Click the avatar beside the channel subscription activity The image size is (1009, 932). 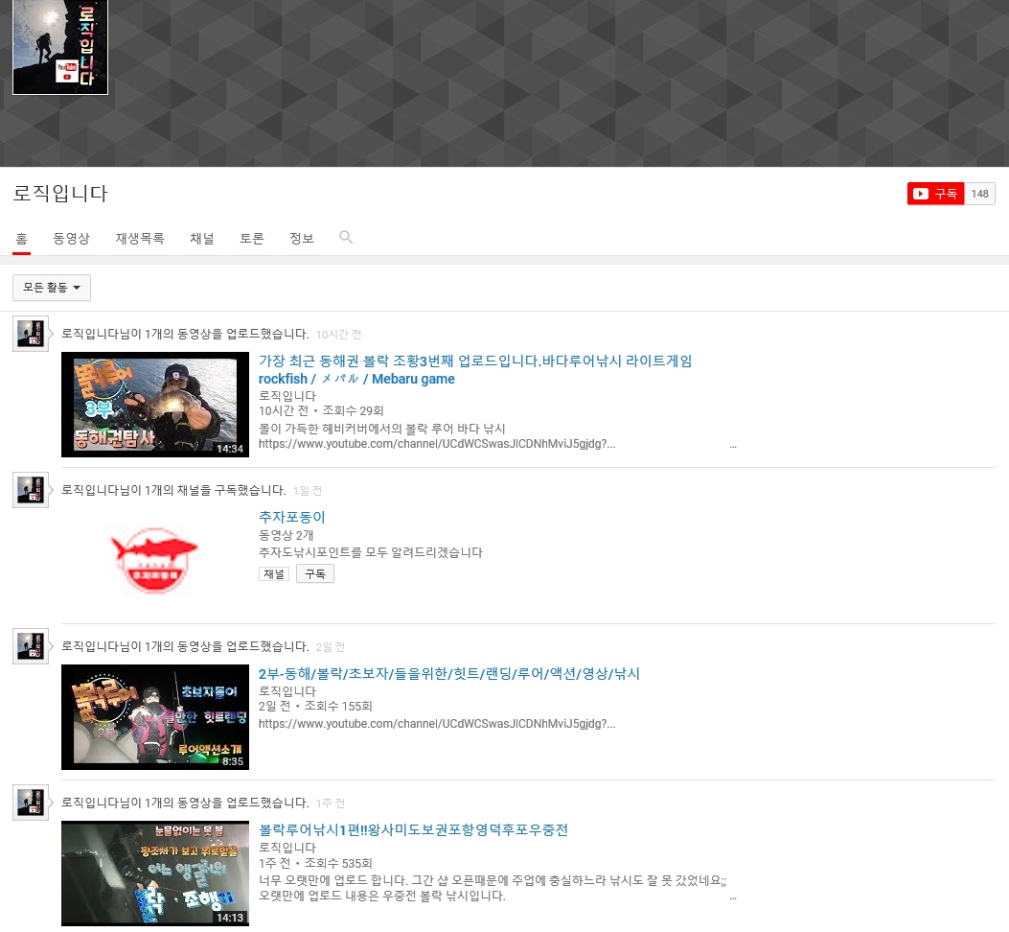[x=31, y=490]
